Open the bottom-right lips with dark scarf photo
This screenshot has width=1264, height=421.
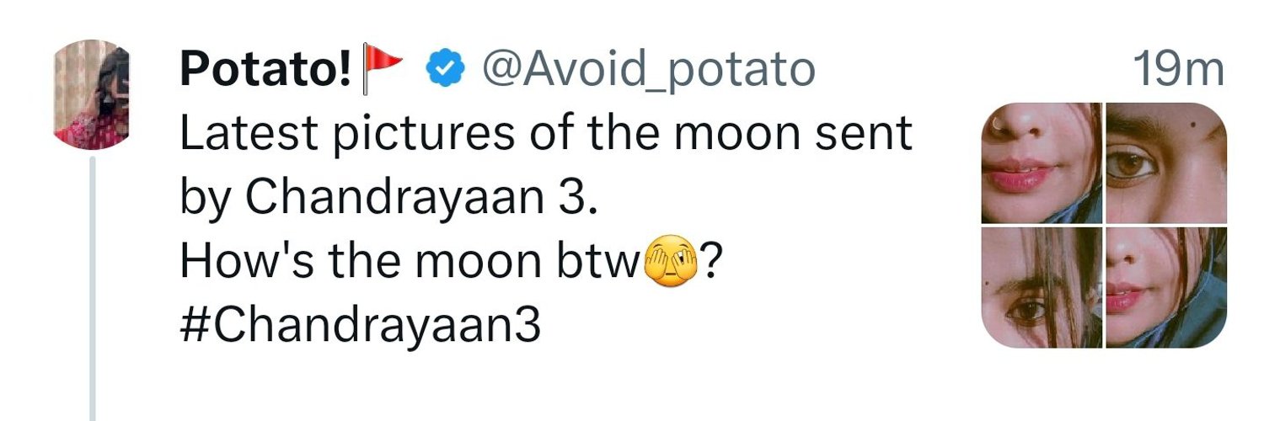pos(1166,288)
